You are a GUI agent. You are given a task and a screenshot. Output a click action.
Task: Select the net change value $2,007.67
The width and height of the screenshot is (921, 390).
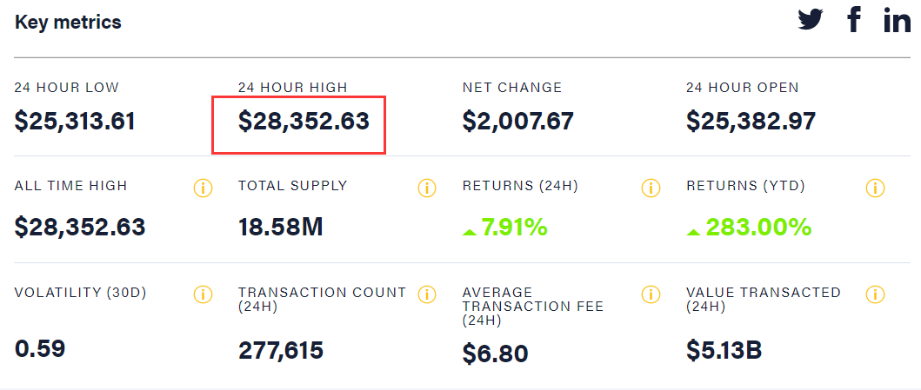tap(518, 122)
